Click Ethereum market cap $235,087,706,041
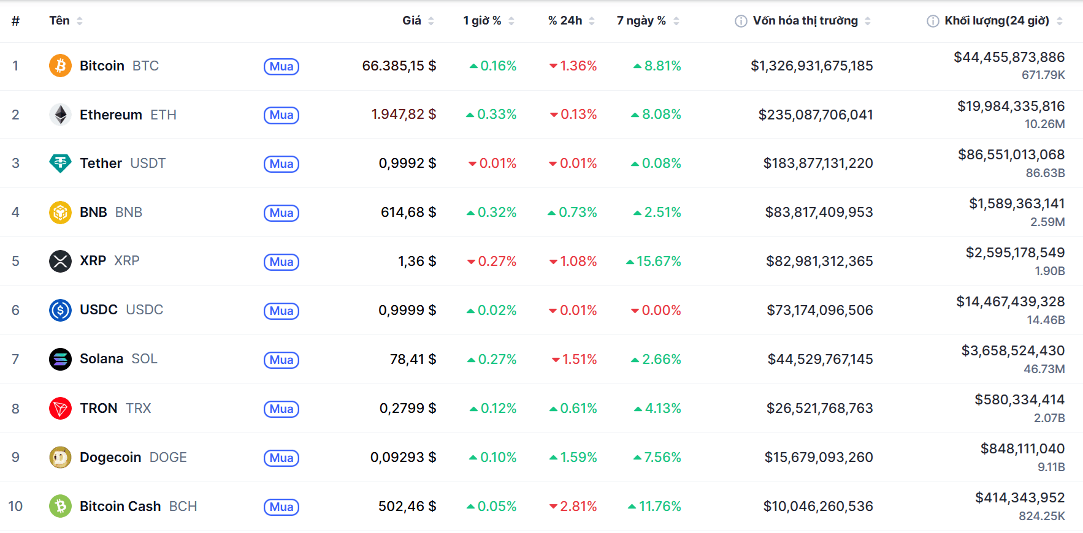The height and width of the screenshot is (533, 1083). pyautogui.click(x=816, y=115)
